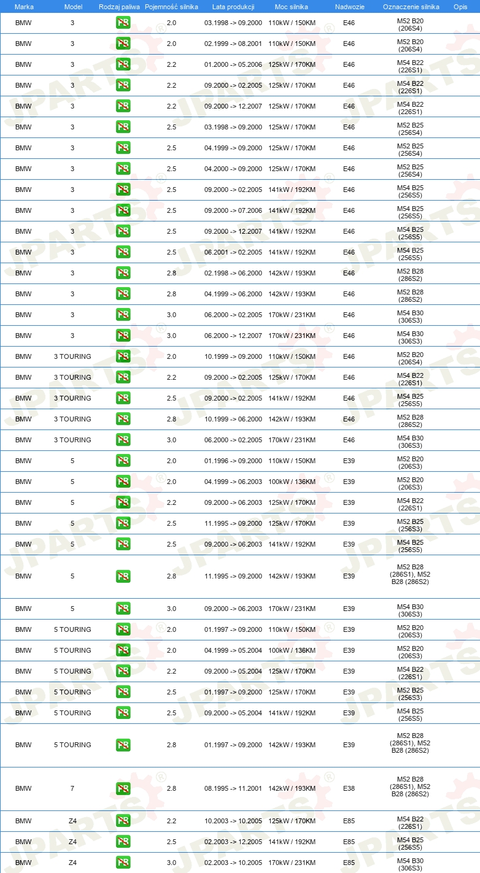Click the petrol icon in the BMW 7 row

[x=123, y=788]
